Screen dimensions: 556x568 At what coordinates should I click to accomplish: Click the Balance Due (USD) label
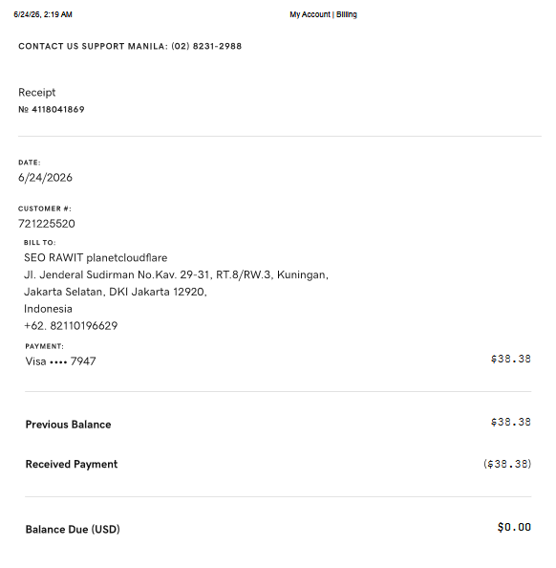73,529
